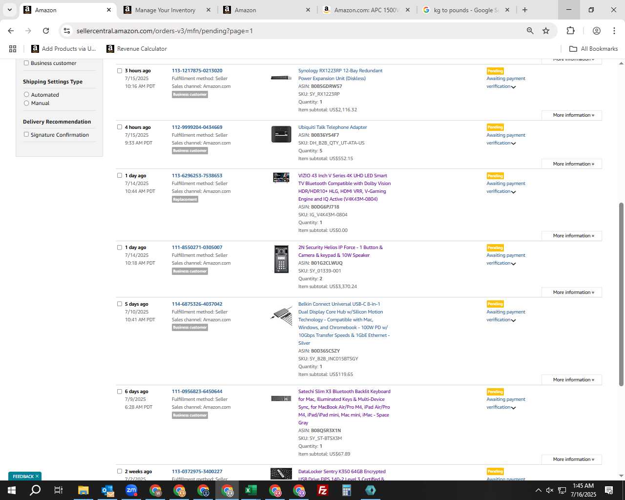Open the apps grid icon in the bookmarks bar
The width and height of the screenshot is (625, 500).
pos(13,49)
